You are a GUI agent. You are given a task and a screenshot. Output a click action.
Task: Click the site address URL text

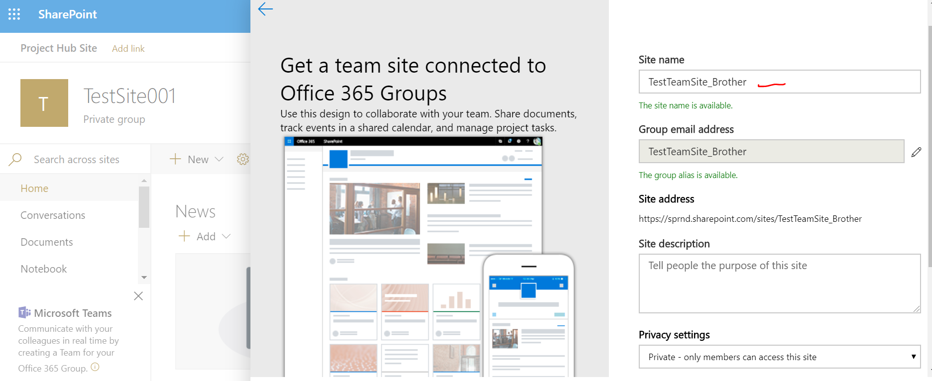[x=750, y=219]
